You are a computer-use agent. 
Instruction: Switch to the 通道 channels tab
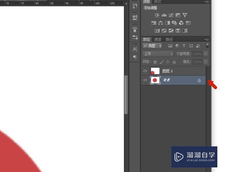[158, 39]
